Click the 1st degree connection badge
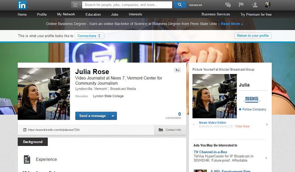The image size is (295, 172). [x=177, y=70]
